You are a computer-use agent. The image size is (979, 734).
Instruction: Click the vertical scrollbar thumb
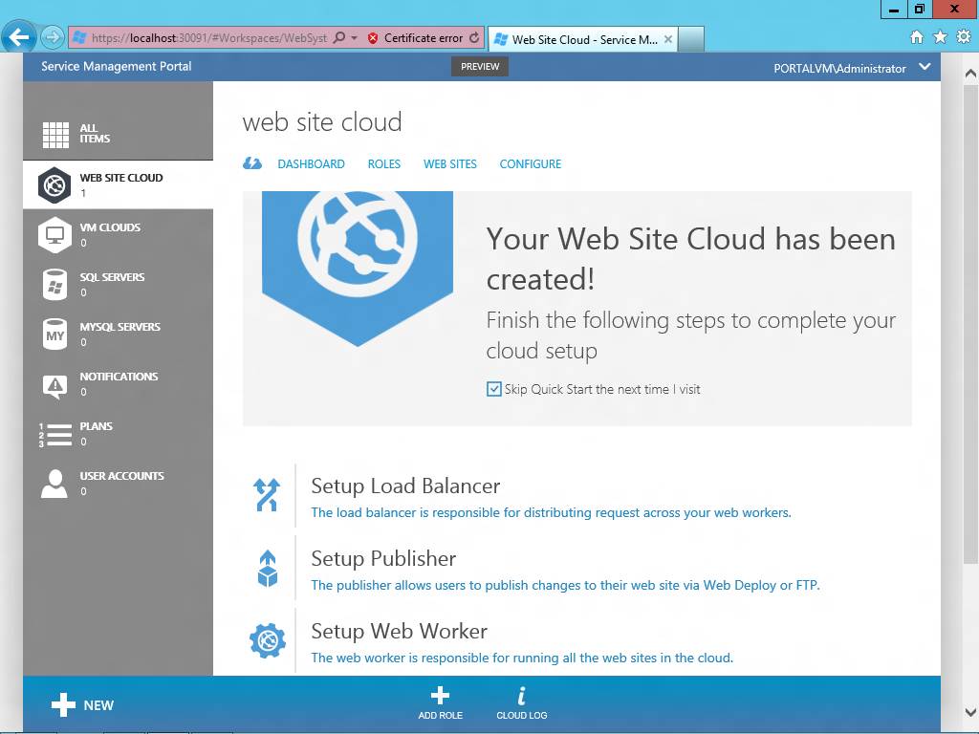(971, 325)
